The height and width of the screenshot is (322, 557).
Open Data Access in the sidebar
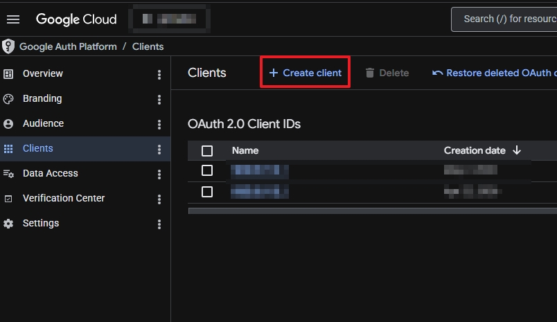click(x=51, y=173)
